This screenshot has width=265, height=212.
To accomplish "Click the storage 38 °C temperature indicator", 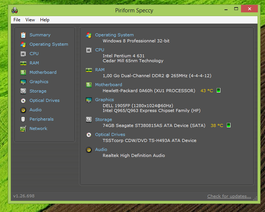I will pyautogui.click(x=217, y=125).
